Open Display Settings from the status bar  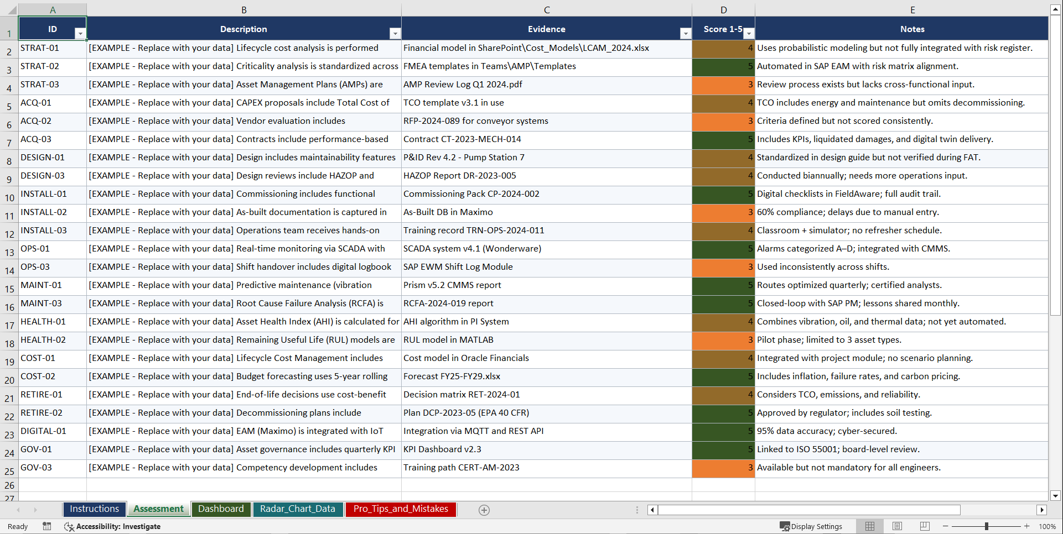pyautogui.click(x=811, y=526)
